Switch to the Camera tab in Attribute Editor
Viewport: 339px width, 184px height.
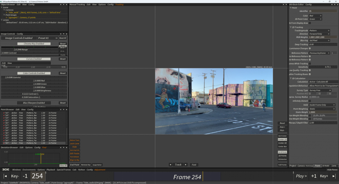(x=301, y=166)
